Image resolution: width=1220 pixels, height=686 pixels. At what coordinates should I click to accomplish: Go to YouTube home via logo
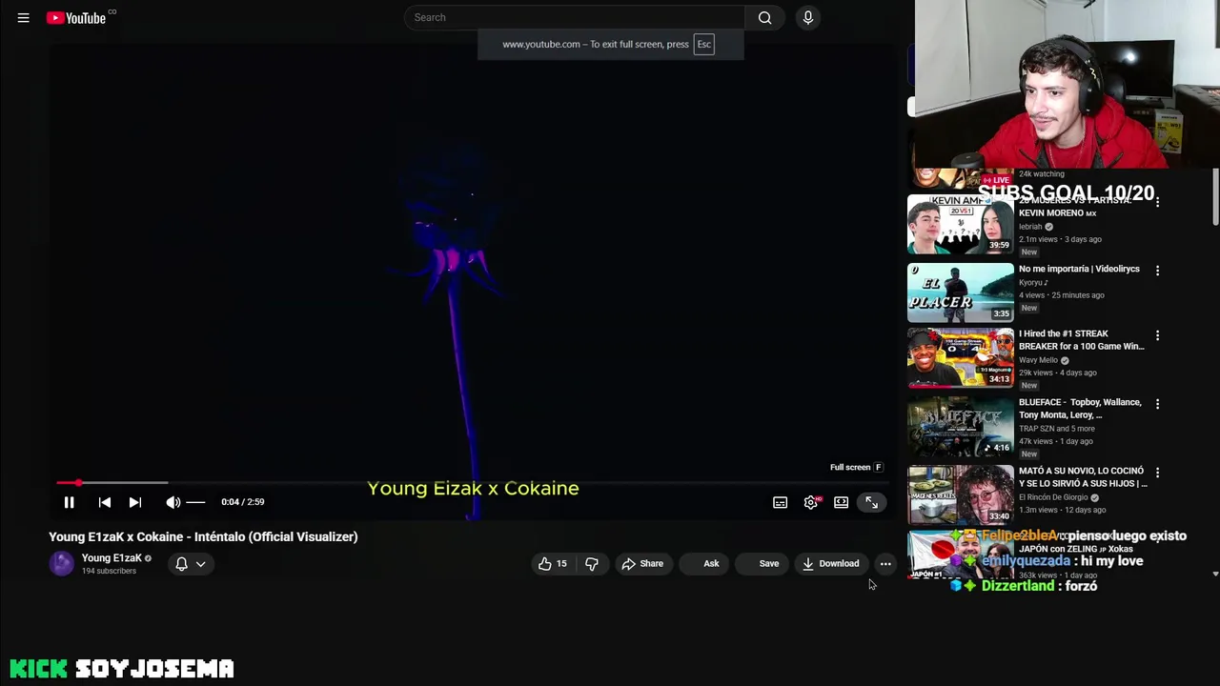tap(76, 17)
